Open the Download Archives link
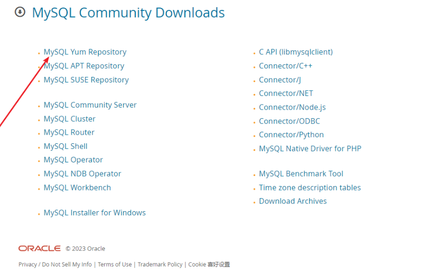The height and width of the screenshot is (274, 441). click(x=293, y=201)
